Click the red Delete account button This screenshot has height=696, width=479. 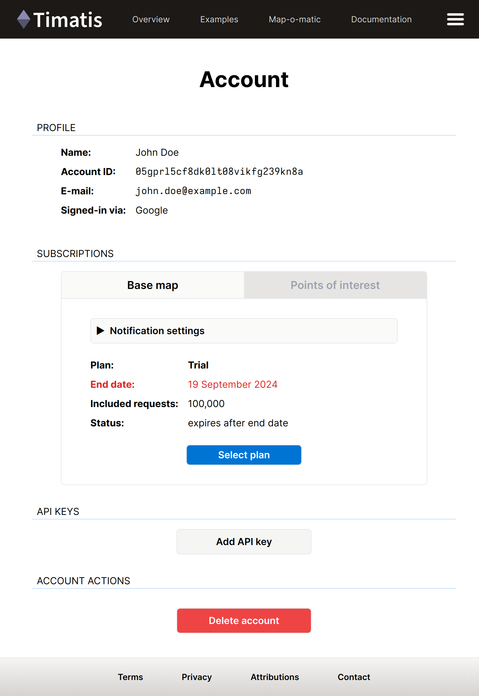pyautogui.click(x=244, y=621)
